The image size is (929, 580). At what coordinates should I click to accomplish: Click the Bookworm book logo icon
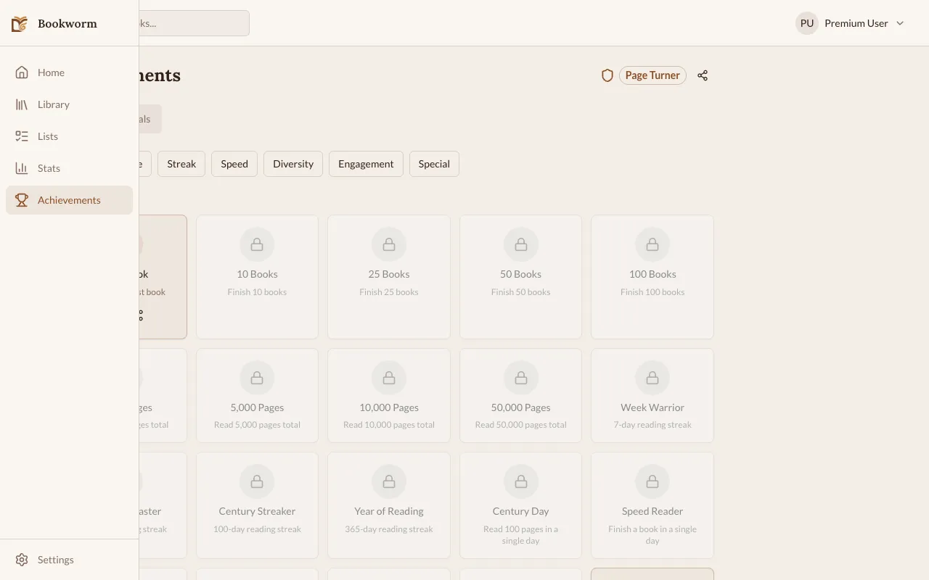(20, 24)
